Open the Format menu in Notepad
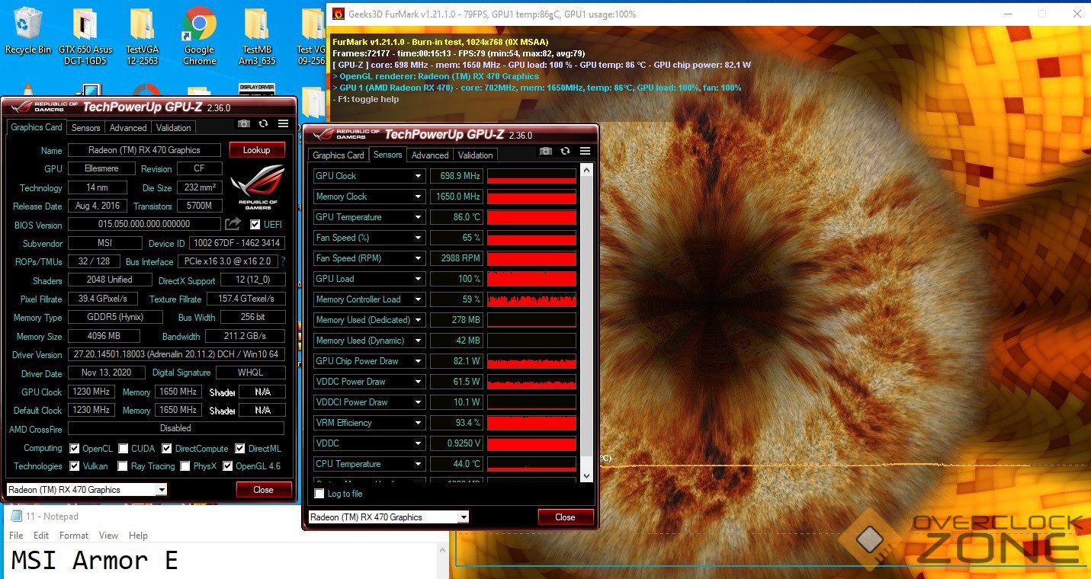Image resolution: width=1091 pixels, height=579 pixels. click(x=74, y=536)
